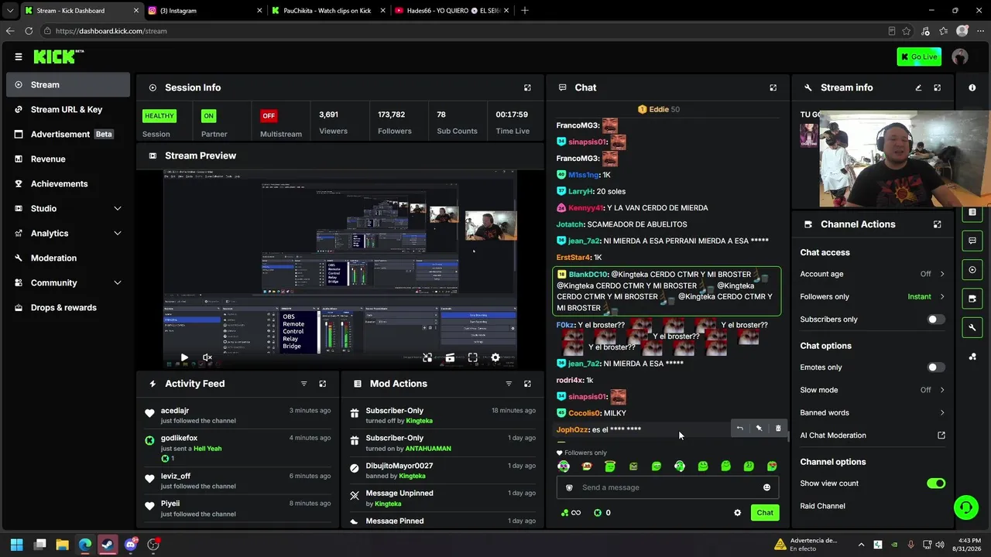
Task: Expand Banned words settings
Action: tap(873, 412)
